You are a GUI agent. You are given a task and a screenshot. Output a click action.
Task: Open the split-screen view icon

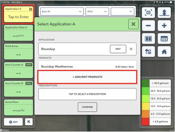tap(148, 39)
